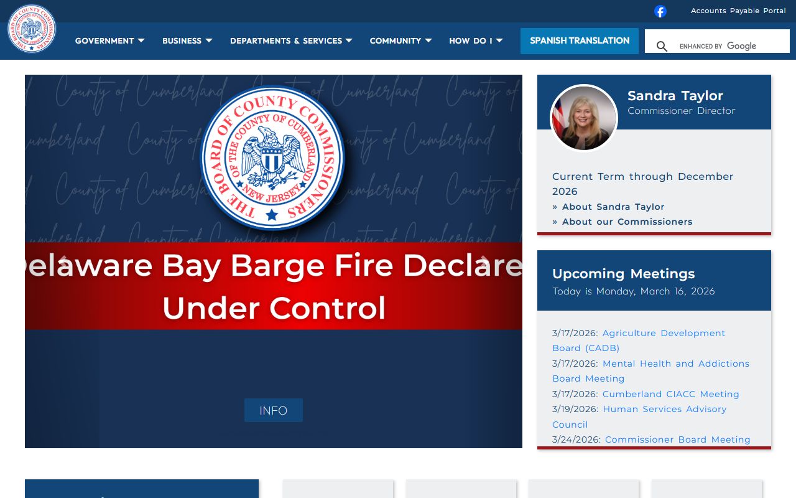The width and height of the screenshot is (796, 498).
Task: Expand the Business dropdown menu
Action: coord(187,40)
